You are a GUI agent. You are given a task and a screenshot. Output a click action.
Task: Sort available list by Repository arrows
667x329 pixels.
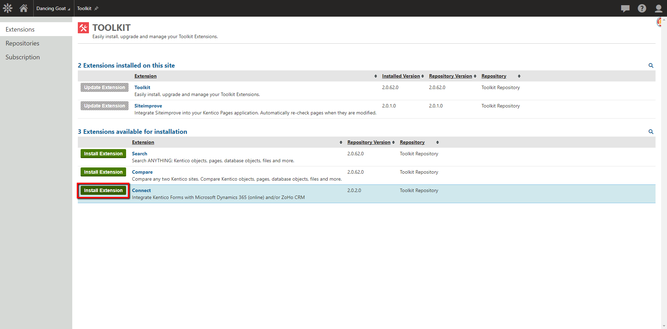pos(437,142)
